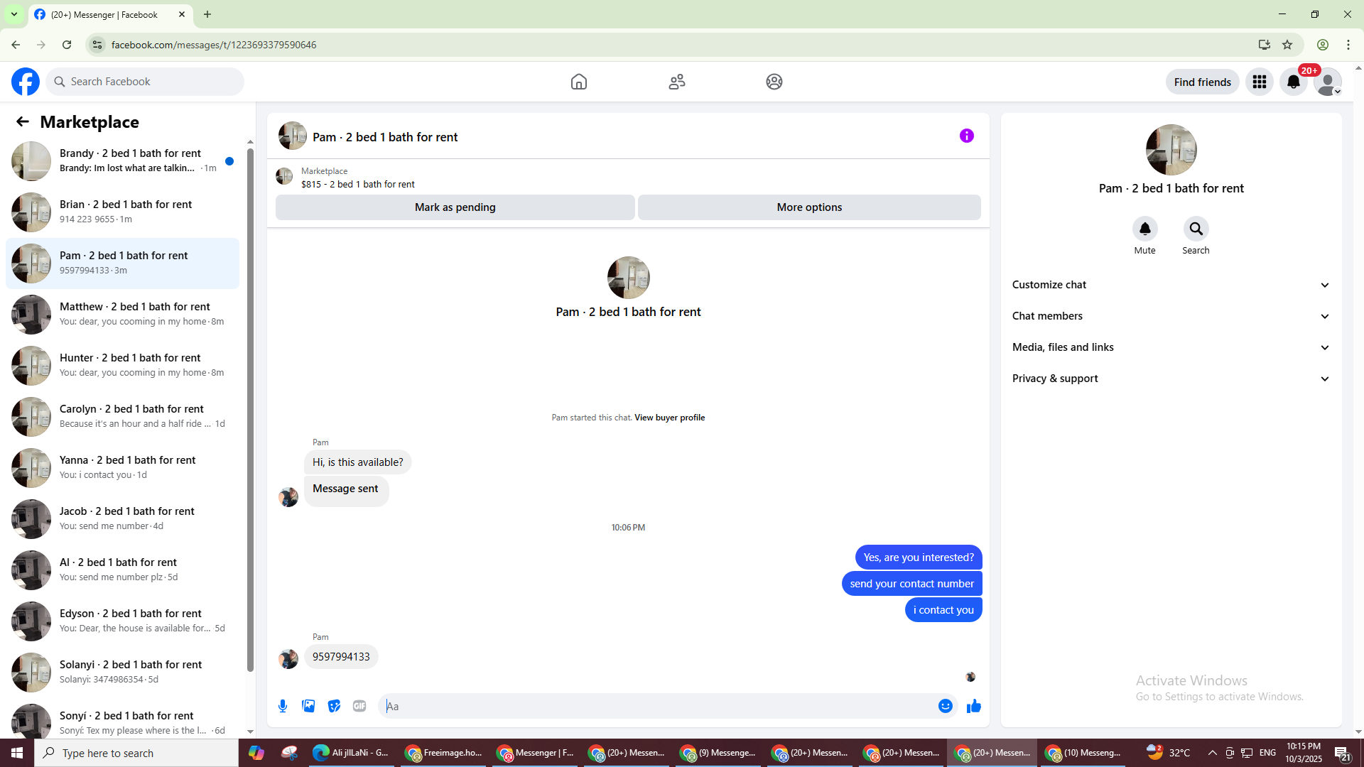Open the Marketplace listing $815 link
This screenshot has height=767, width=1364.
coord(357,184)
